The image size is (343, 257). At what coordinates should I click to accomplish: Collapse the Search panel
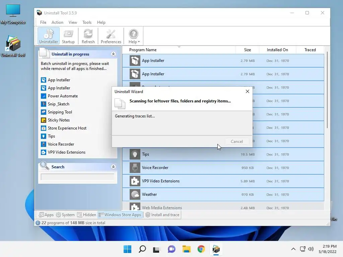click(x=113, y=167)
